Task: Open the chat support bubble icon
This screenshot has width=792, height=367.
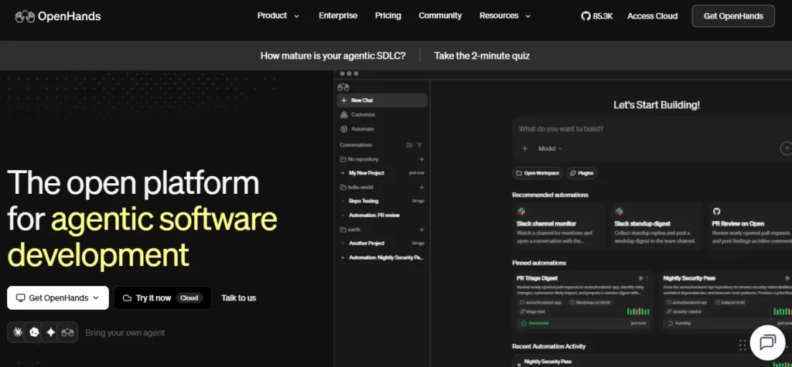Action: [x=767, y=342]
